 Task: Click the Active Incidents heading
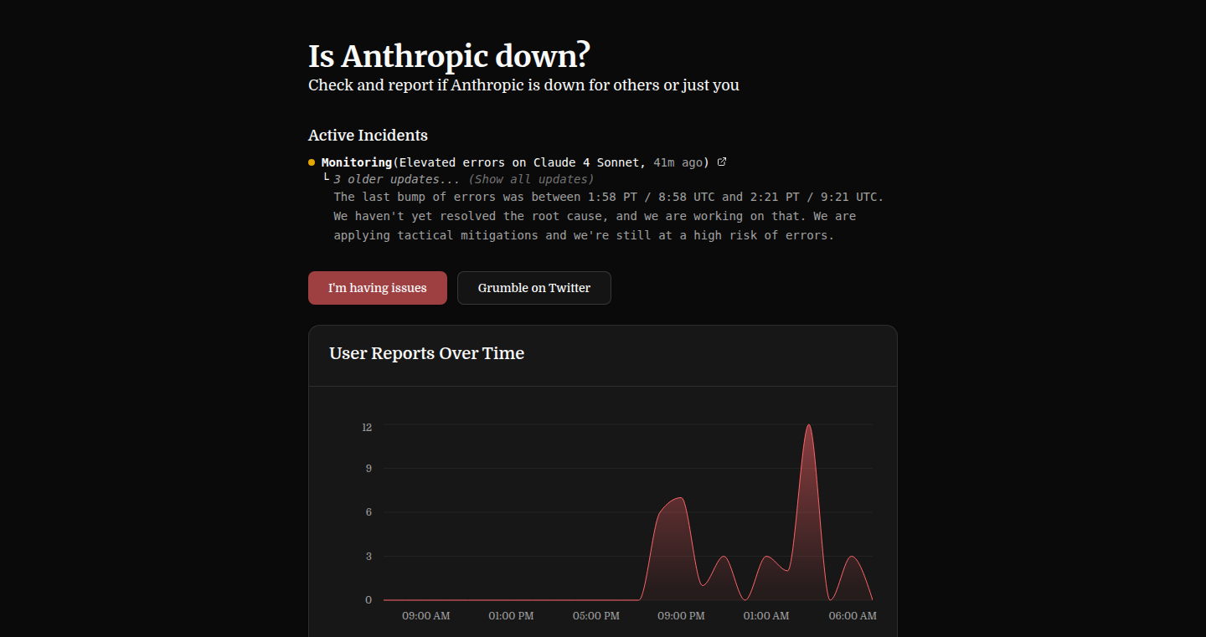tap(368, 136)
